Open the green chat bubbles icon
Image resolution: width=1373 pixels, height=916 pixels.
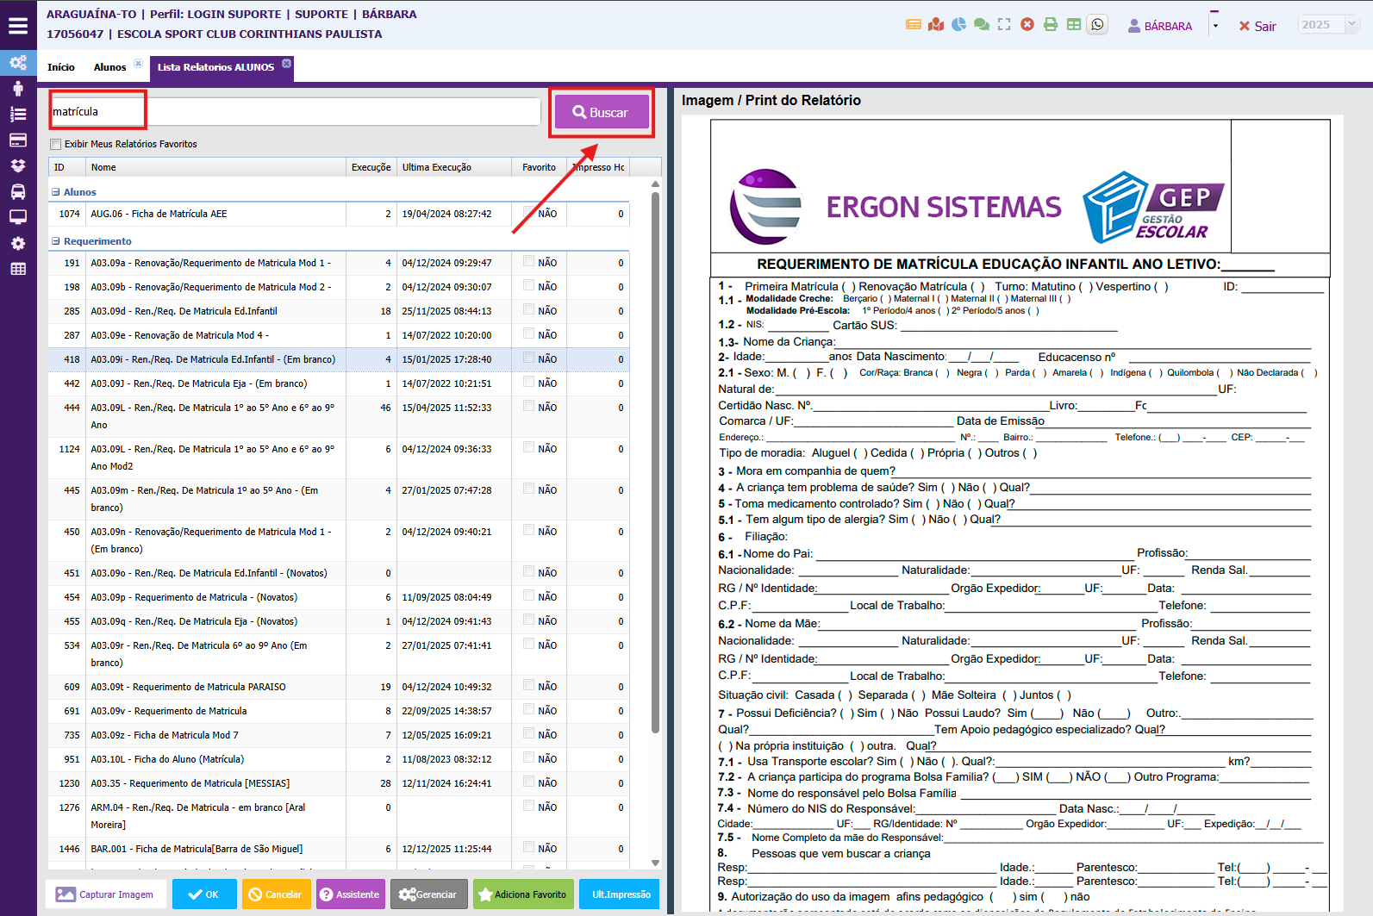point(981,25)
